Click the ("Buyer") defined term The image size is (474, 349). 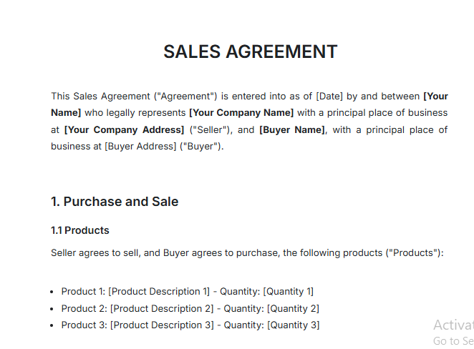(202, 147)
